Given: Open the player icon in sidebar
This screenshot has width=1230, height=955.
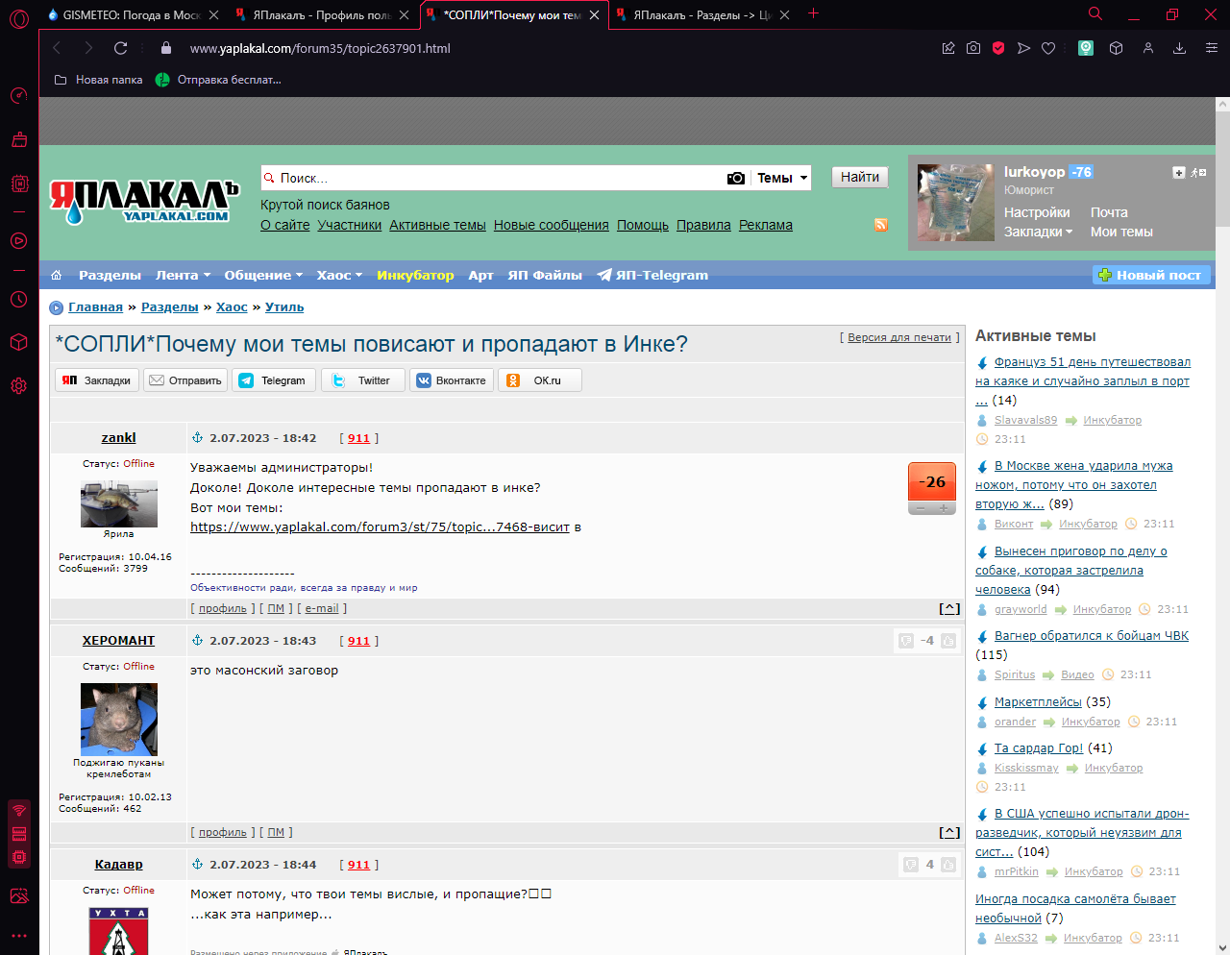Looking at the screenshot, I should [18, 241].
